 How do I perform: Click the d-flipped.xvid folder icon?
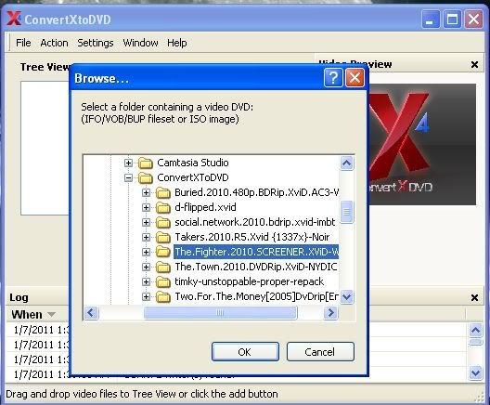[162, 207]
